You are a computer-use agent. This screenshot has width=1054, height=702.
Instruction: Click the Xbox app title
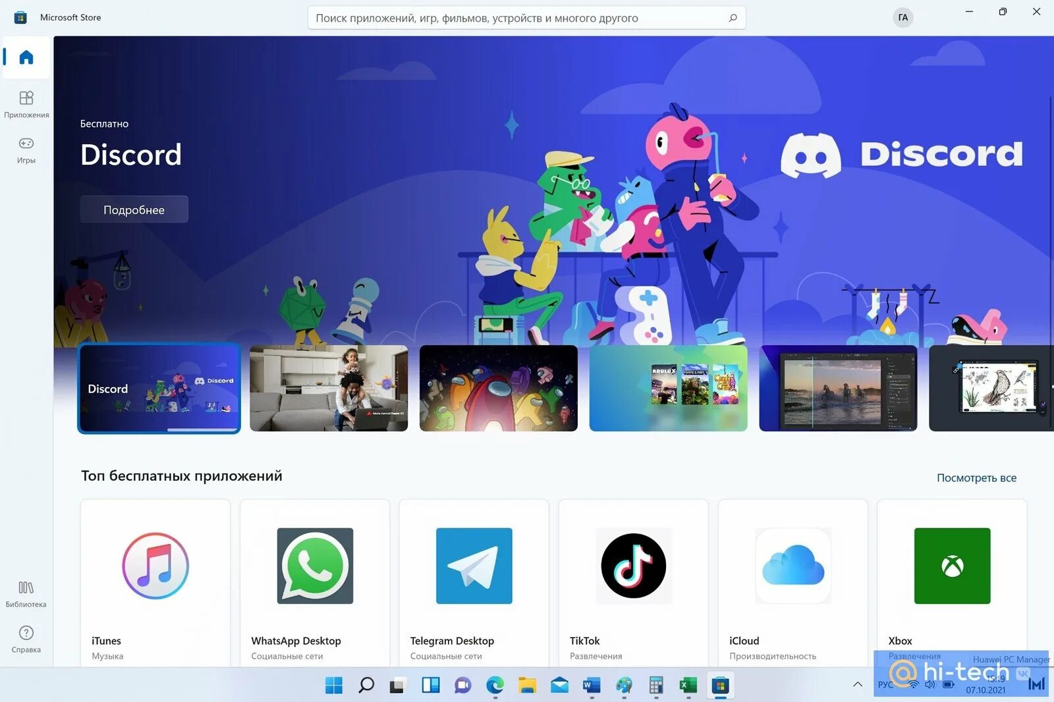pos(900,641)
